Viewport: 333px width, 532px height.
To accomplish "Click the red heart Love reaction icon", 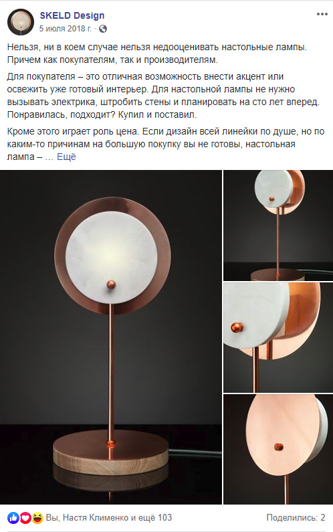I will click(25, 518).
